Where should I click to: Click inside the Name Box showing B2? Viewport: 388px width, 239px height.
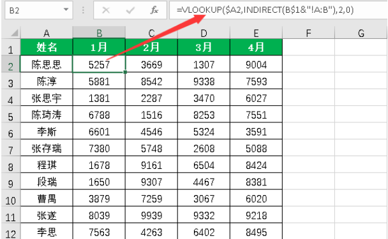34,10
